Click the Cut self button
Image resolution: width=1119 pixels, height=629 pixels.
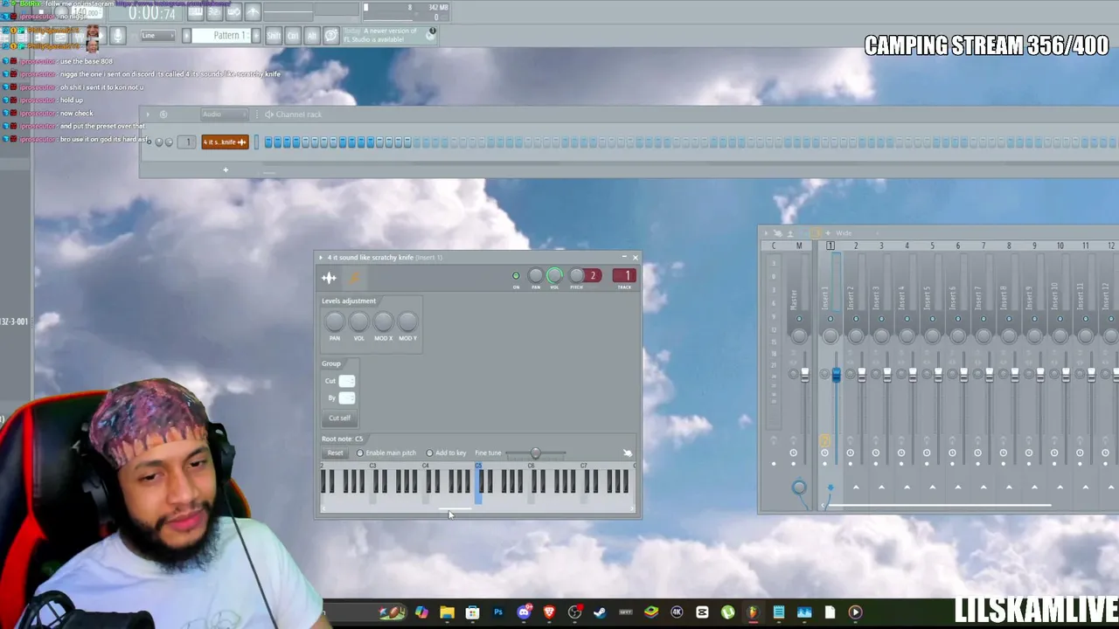(339, 418)
